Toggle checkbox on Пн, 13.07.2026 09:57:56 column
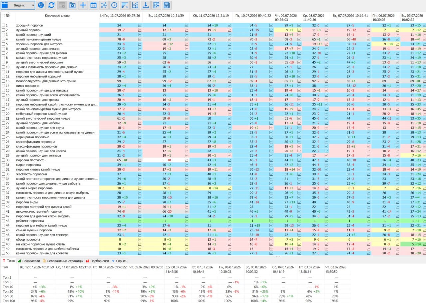 [x=102, y=15]
